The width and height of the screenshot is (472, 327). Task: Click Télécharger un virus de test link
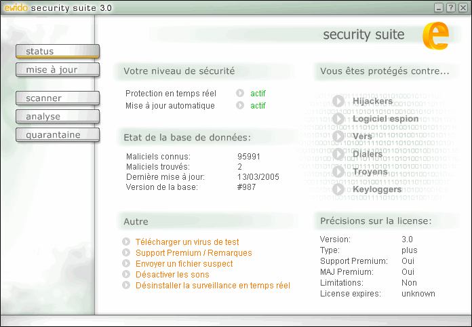187,242
